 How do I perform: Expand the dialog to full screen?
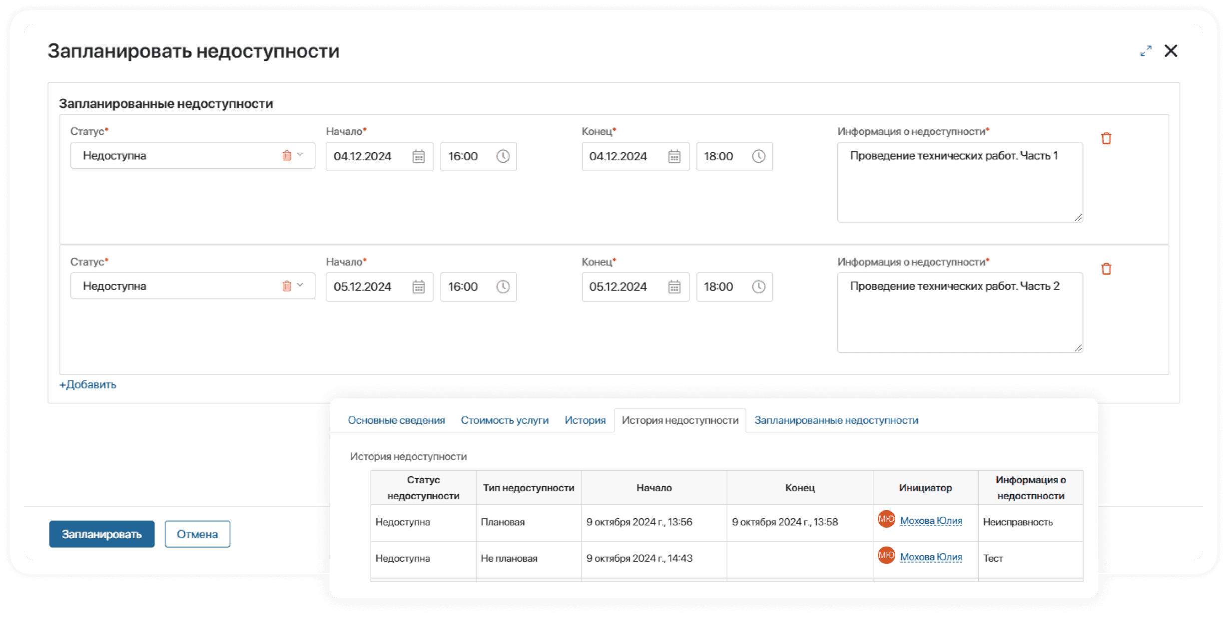[x=1146, y=51]
